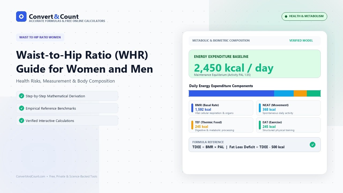
Task: Click the NEAT (Movement) title
Action: pos(275,105)
